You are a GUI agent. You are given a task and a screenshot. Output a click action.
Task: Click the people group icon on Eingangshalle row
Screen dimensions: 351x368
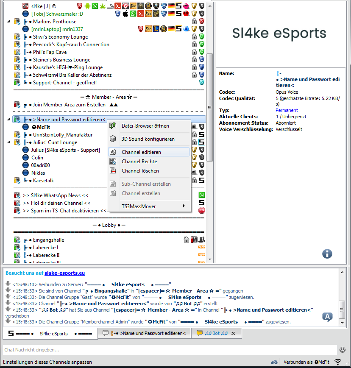click(x=202, y=240)
